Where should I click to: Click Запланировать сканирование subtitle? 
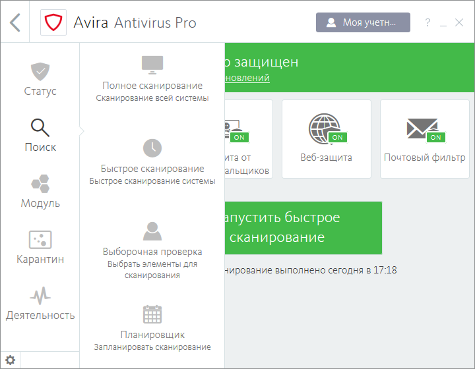[152, 347]
